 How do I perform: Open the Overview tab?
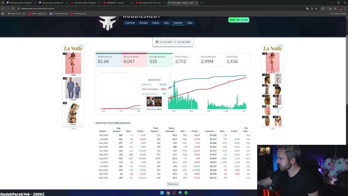(130, 23)
